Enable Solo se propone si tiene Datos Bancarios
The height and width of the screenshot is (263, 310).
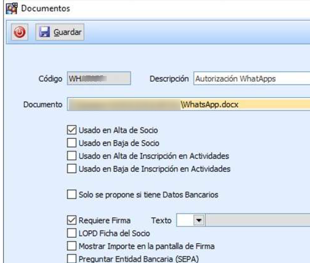[x=71, y=195]
